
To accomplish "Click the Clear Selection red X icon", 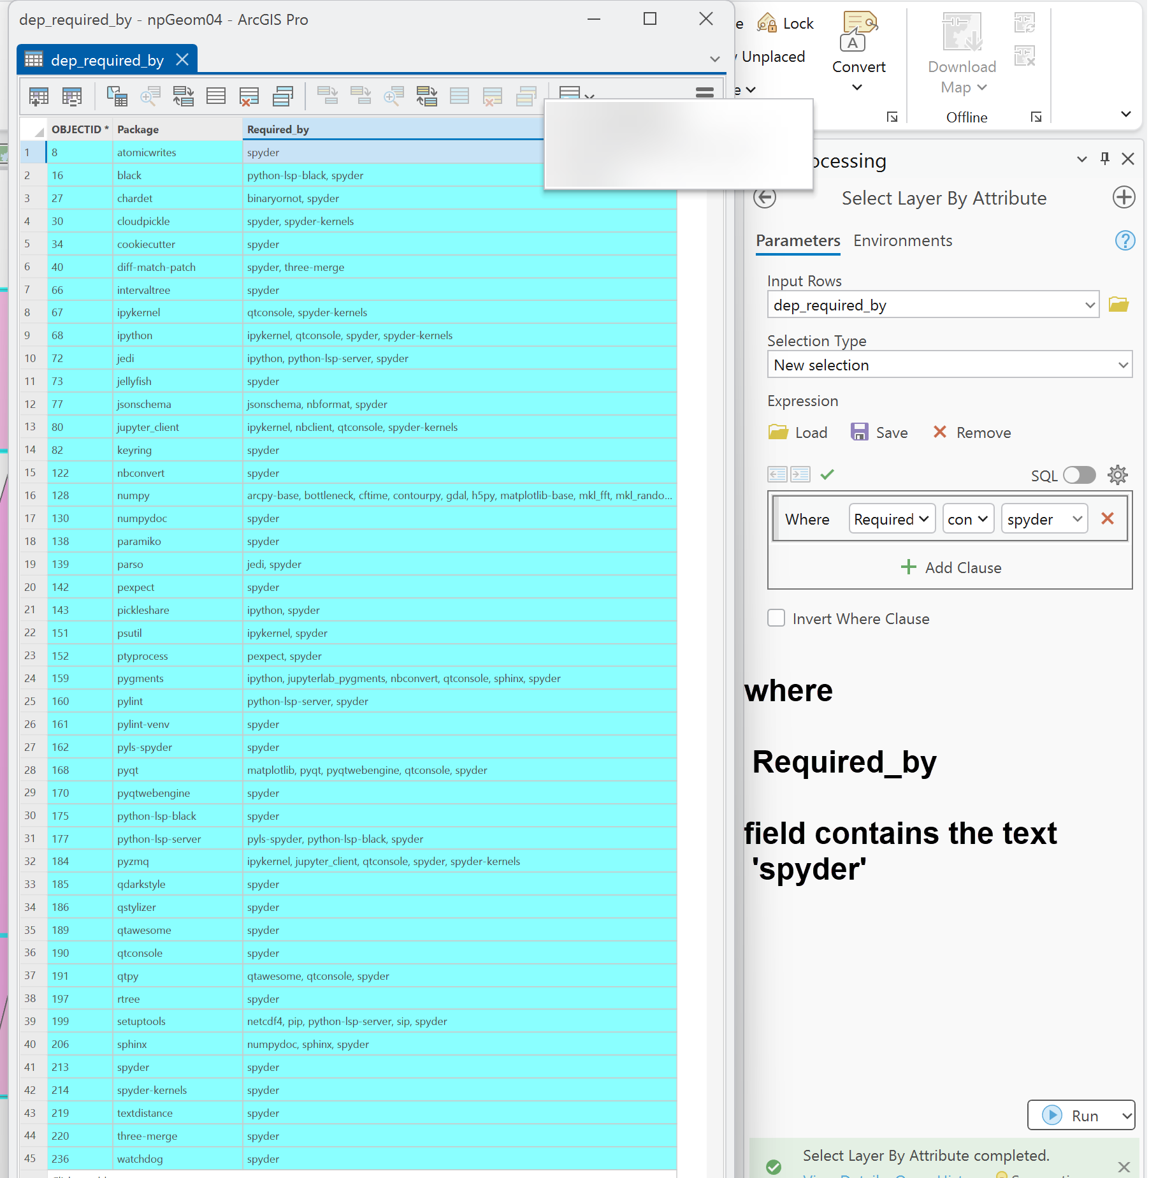I will click(249, 96).
